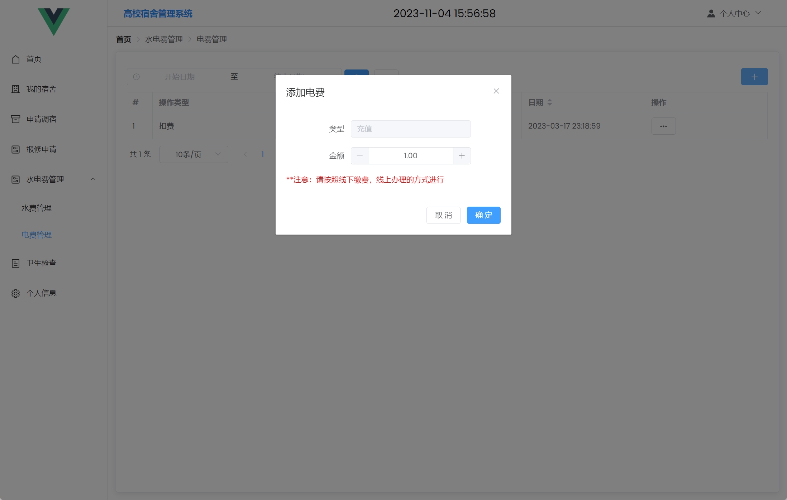Screen dimensions: 787x500
Task: Open 申请调宿 sidebar menu item
Action: pyautogui.click(x=41, y=119)
